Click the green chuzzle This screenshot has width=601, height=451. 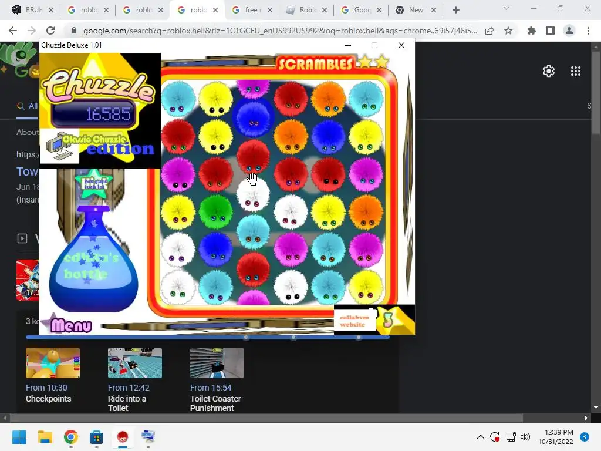tap(216, 212)
